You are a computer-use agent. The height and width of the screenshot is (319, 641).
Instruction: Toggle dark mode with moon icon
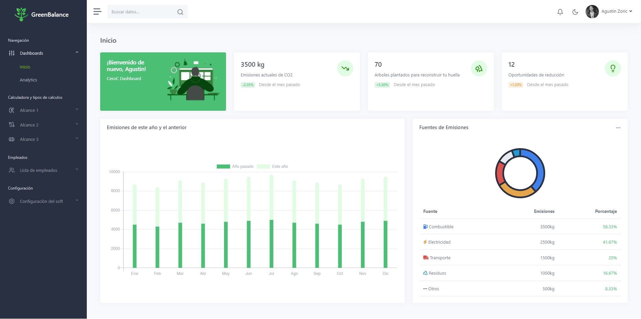575,12
